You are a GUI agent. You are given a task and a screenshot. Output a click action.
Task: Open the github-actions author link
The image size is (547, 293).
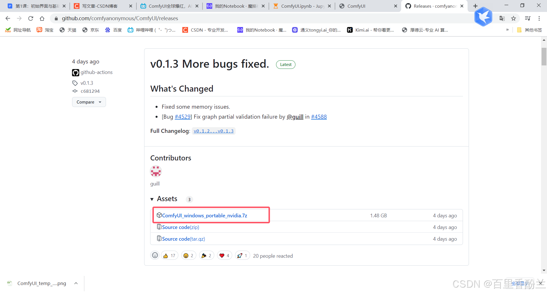point(97,72)
